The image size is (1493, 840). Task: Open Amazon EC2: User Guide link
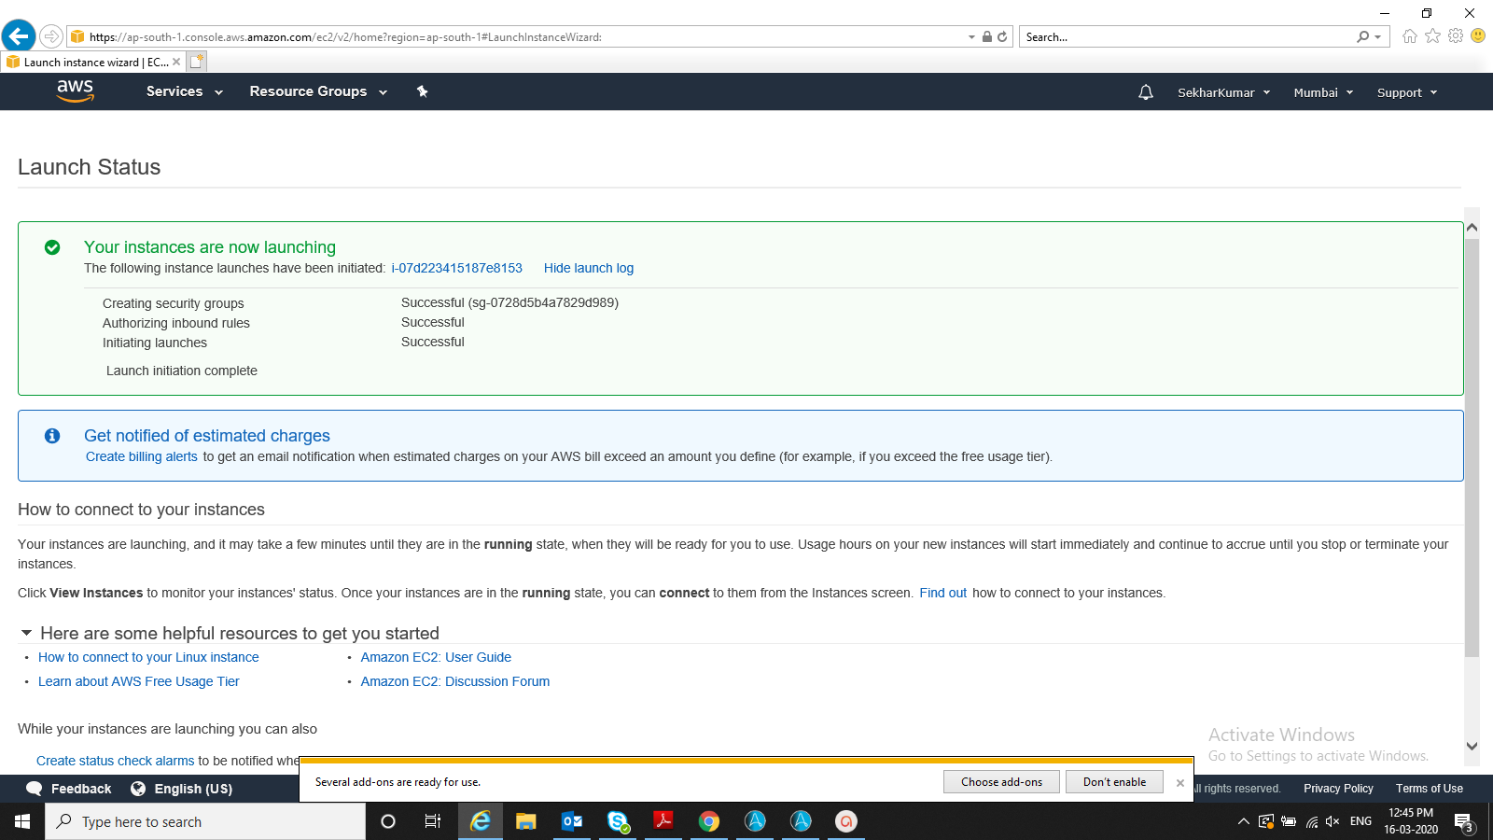coord(436,657)
